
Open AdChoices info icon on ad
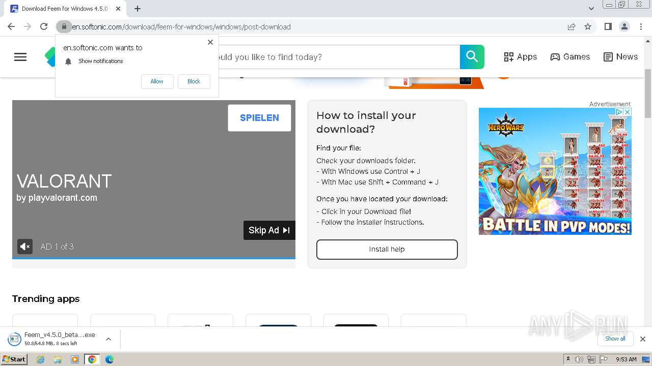[x=619, y=112]
